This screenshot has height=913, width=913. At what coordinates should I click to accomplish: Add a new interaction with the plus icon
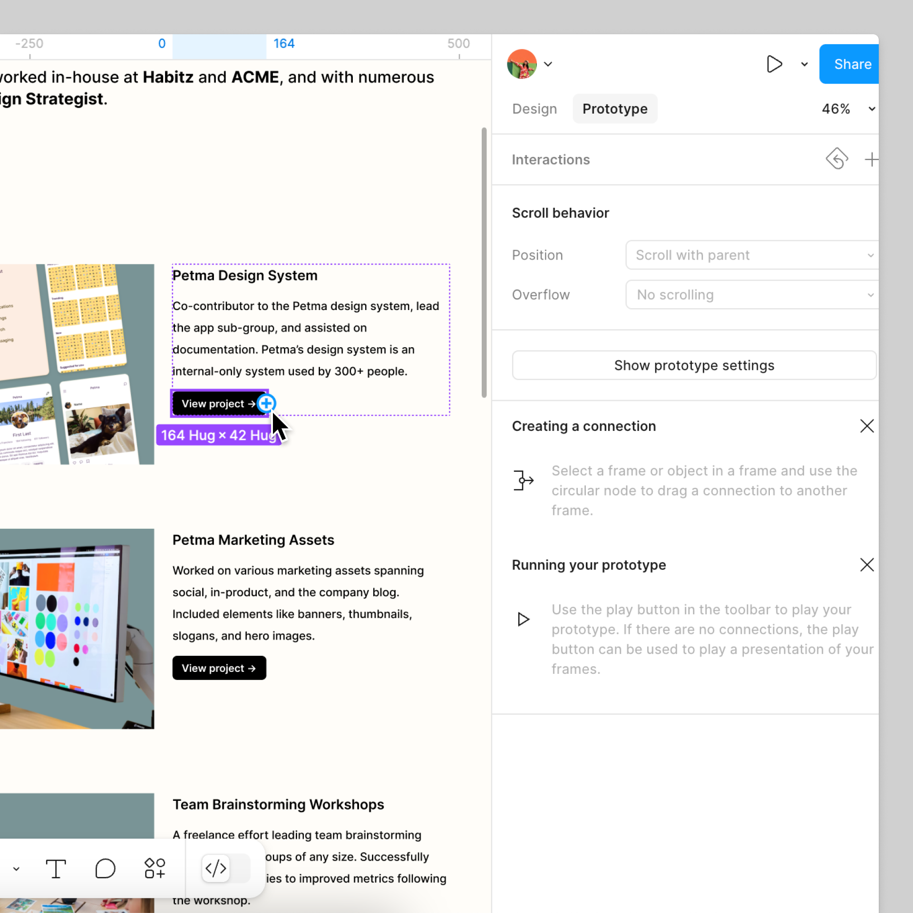pyautogui.click(x=871, y=160)
